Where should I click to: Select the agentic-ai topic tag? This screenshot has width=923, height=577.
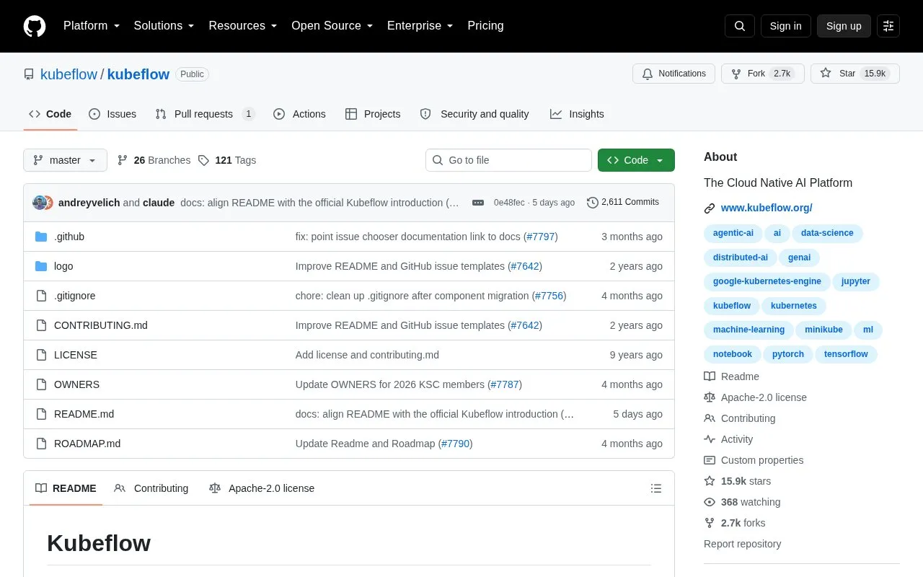coord(733,233)
